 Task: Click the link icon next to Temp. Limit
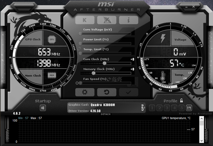(79, 49)
